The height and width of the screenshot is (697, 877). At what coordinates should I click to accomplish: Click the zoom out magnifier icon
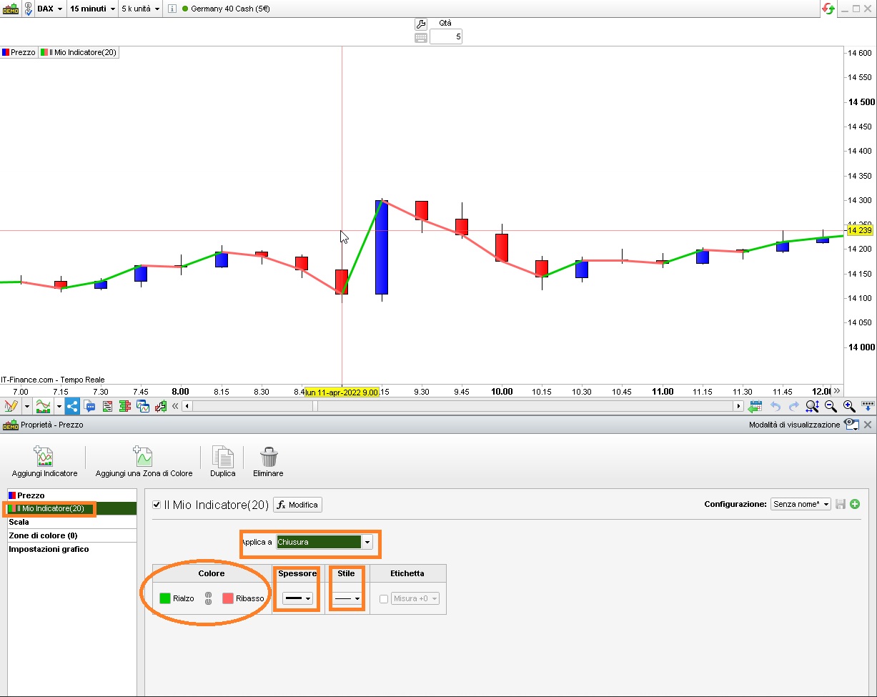coord(831,407)
